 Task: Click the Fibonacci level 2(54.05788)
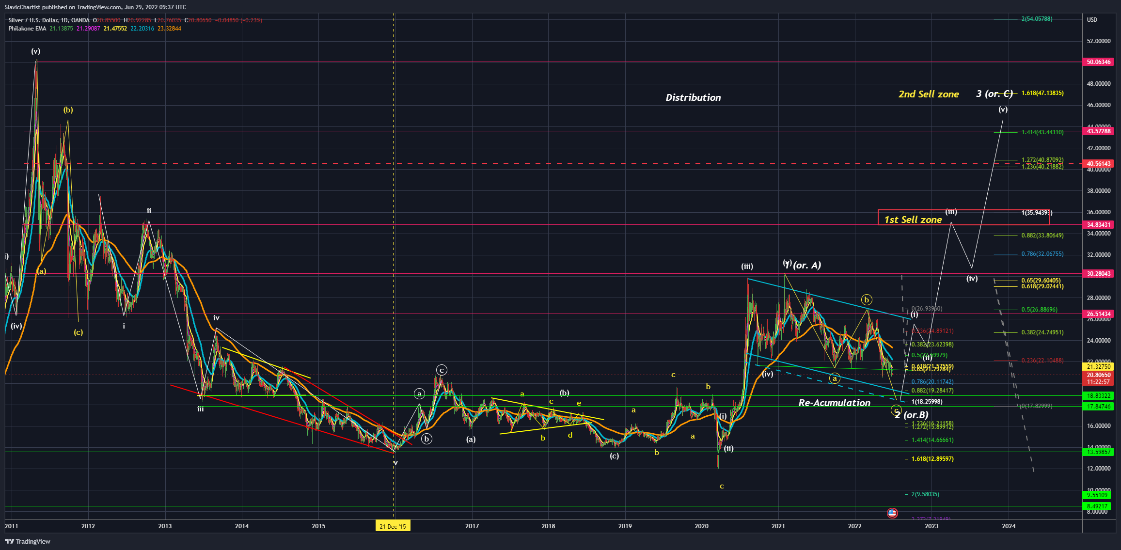tap(1037, 19)
